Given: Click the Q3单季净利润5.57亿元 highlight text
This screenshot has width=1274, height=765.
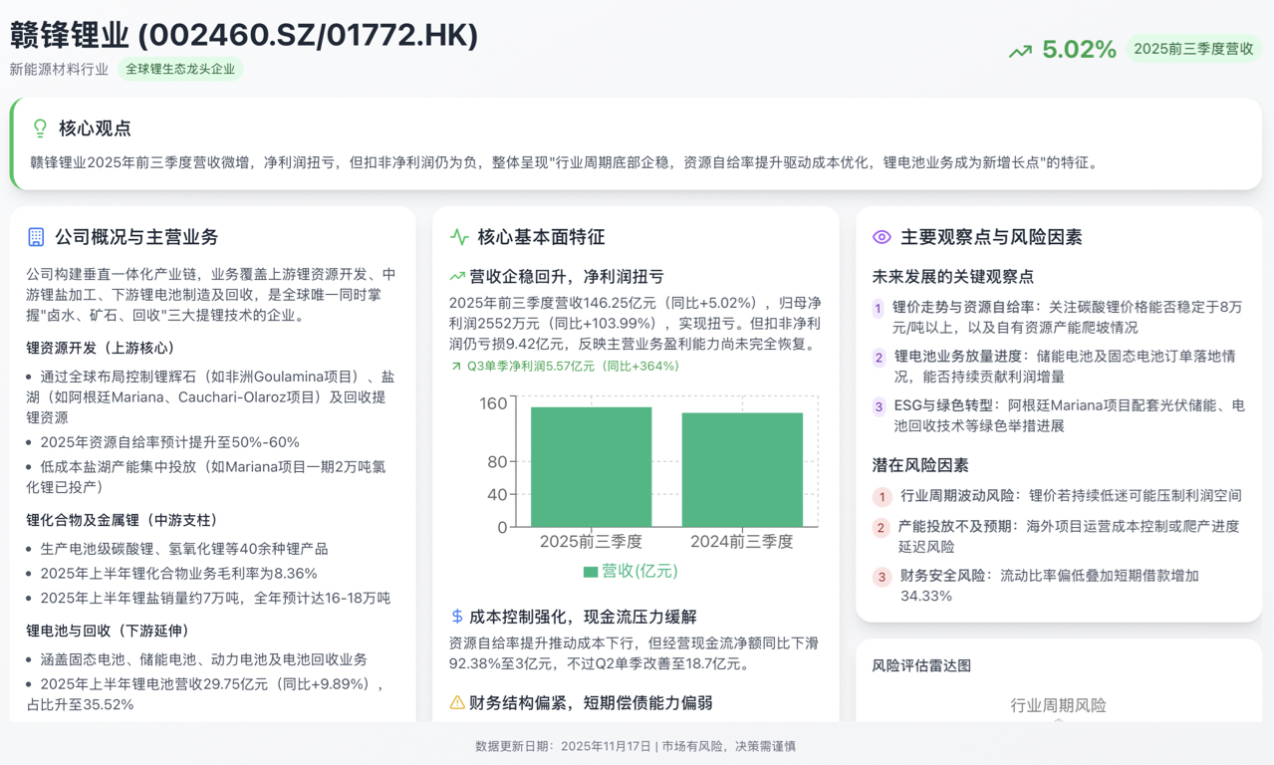Looking at the screenshot, I should (573, 367).
